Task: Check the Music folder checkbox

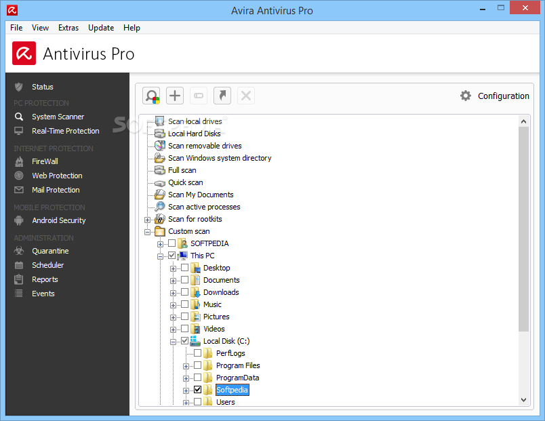Action: click(x=185, y=304)
